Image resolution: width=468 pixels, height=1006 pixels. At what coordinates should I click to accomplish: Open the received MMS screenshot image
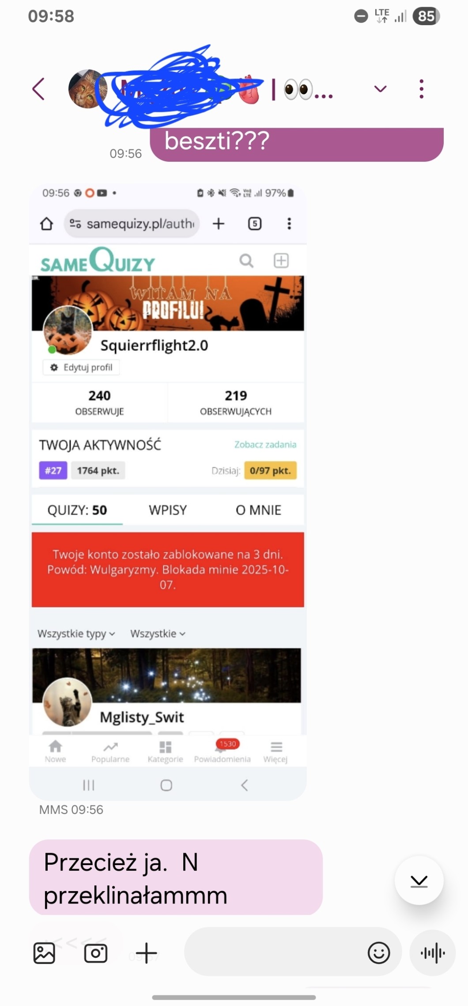168,491
